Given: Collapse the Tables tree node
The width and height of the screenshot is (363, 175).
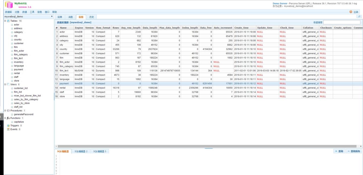Looking at the screenshot, I should 5,21.
